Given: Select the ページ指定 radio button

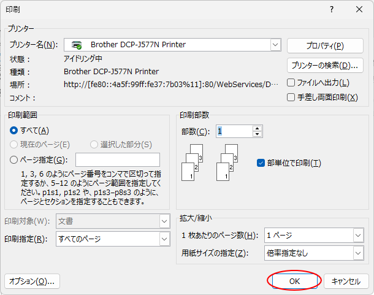Looking at the screenshot, I should 14,161.
